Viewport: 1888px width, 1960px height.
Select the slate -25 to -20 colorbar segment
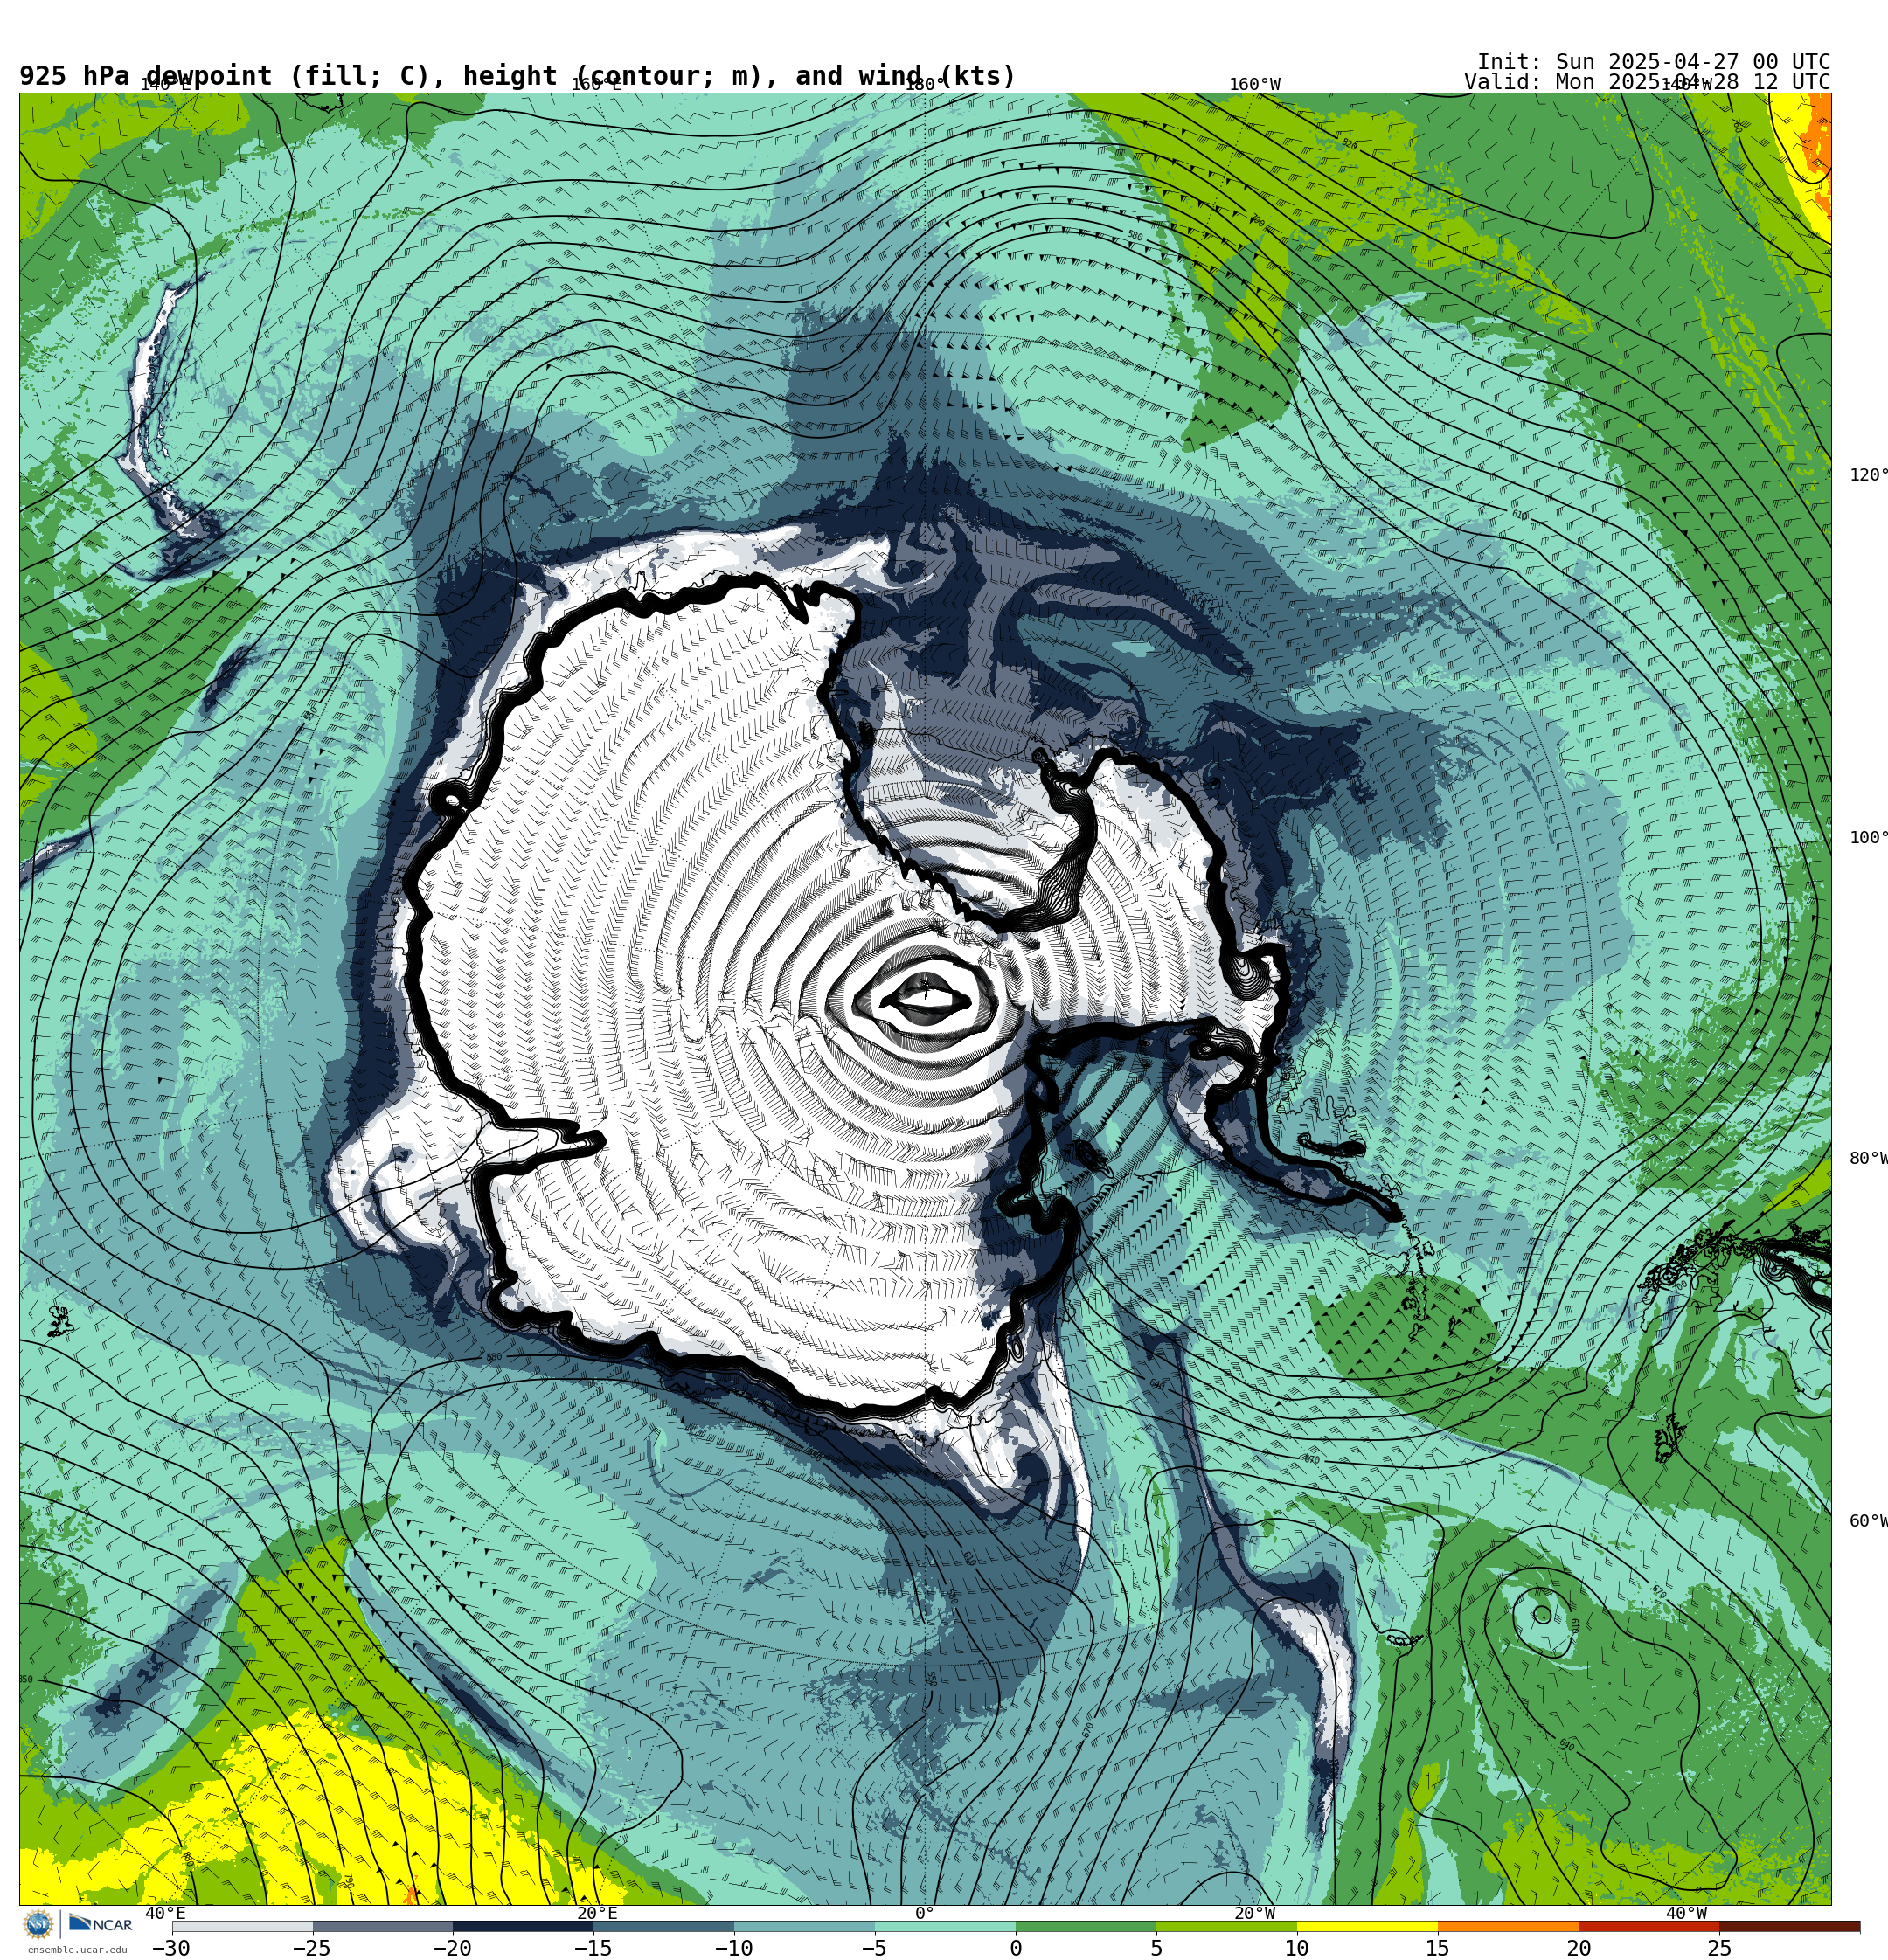click(383, 1926)
